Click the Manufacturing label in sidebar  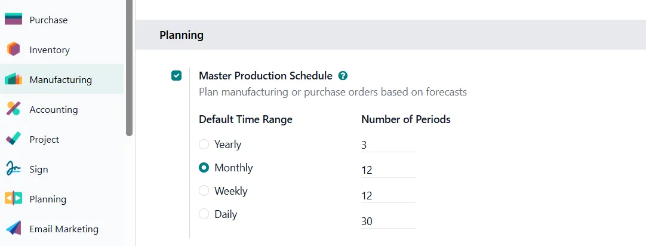[60, 79]
